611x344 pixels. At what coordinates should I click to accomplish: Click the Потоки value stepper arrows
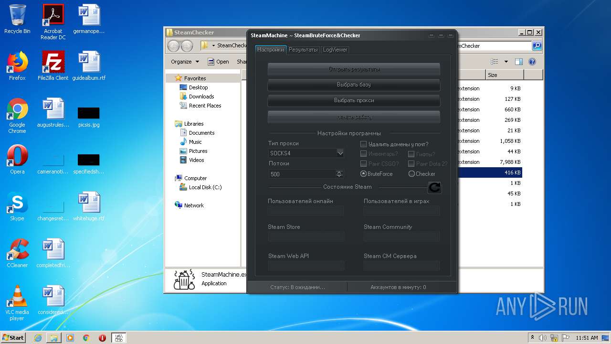click(x=339, y=174)
